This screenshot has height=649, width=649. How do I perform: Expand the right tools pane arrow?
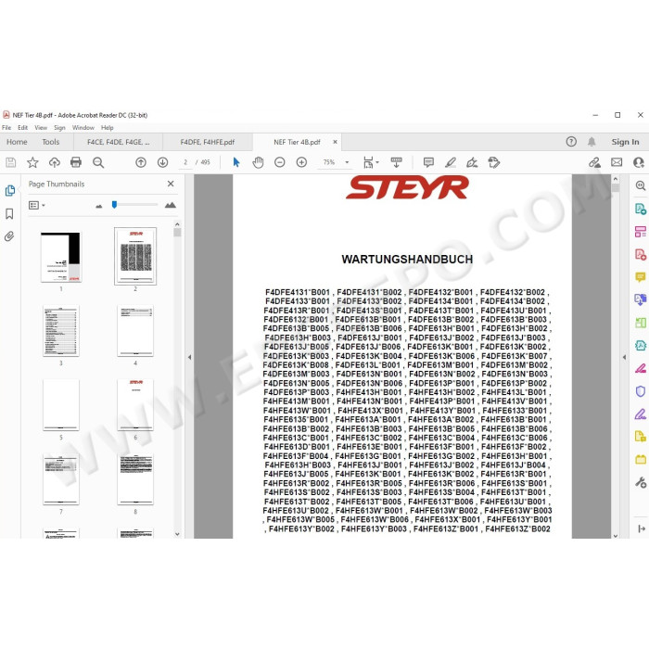tap(642, 528)
